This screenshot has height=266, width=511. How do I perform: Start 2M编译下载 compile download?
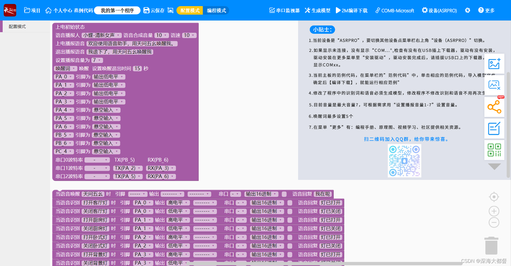[351, 10]
